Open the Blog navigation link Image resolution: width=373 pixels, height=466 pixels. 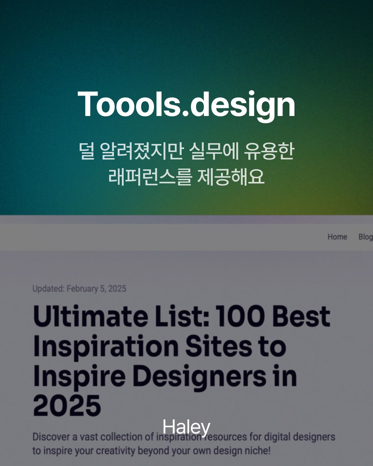(365, 237)
